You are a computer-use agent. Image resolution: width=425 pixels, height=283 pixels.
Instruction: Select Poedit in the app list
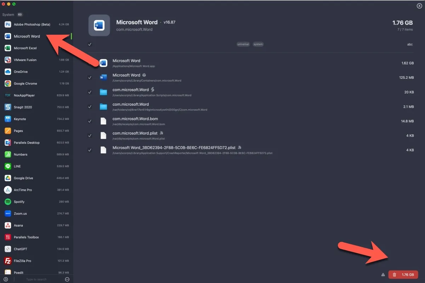pyautogui.click(x=36, y=272)
